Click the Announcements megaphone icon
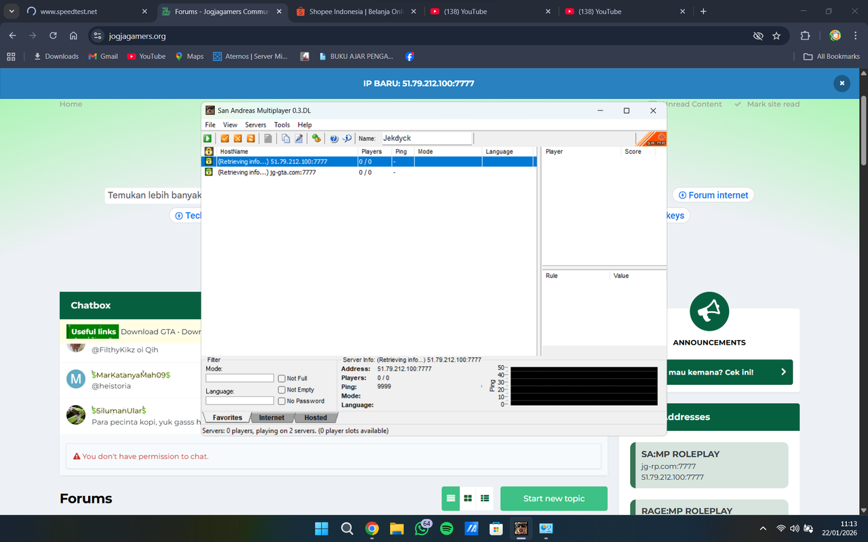The width and height of the screenshot is (868, 542). (x=709, y=311)
